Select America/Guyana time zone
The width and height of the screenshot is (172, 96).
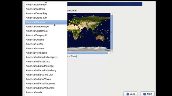tap(46, 40)
